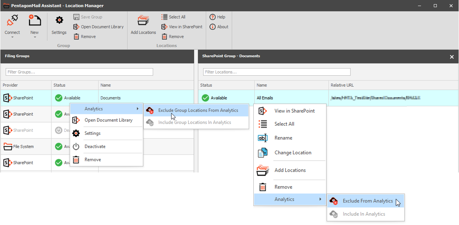Click the Exclude From Analytics cloud icon
The image size is (459, 225).
point(334,201)
